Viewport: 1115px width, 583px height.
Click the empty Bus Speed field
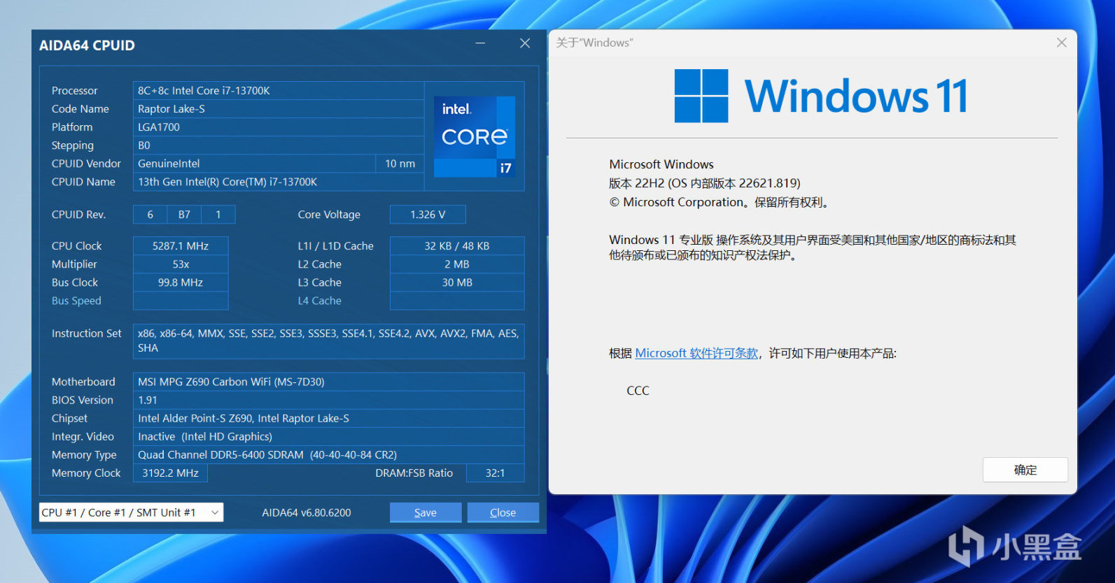(x=181, y=301)
